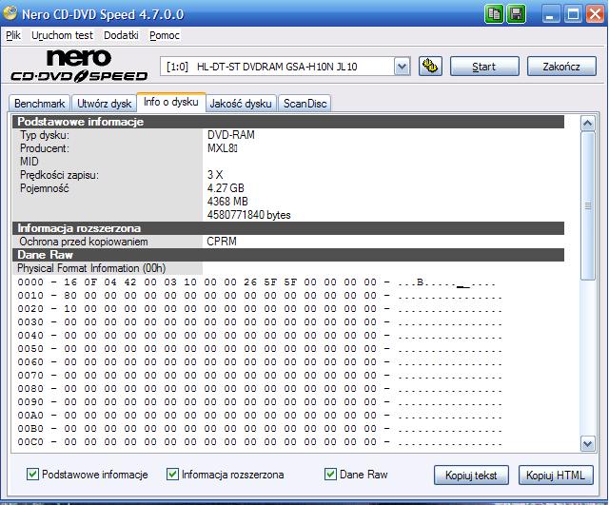Image resolution: width=609 pixels, height=505 pixels.
Task: Click the green floppy disk save icon
Action: (516, 14)
